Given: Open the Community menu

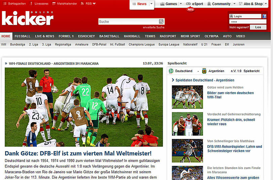Looking at the screenshot, I should 221,4.
